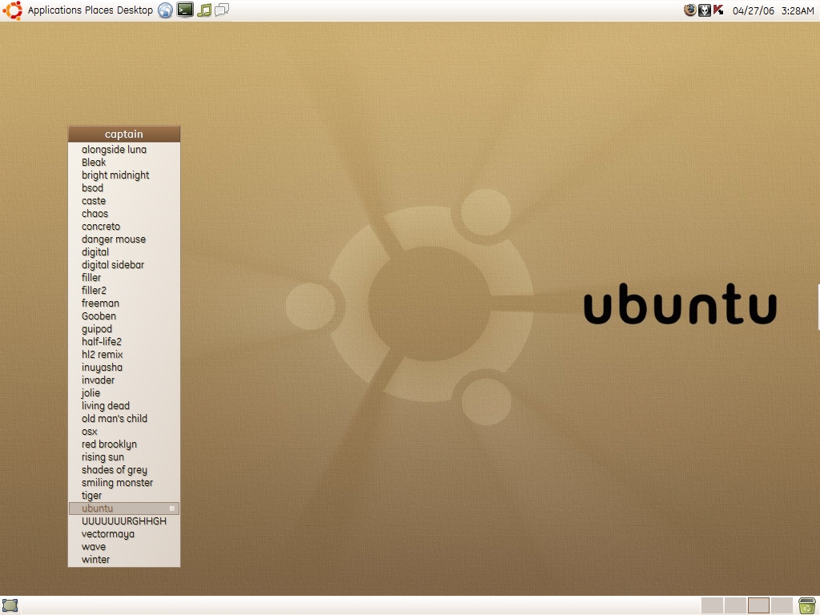Viewport: 820px width, 615px height.
Task: Pick the 'jolie' entry
Action: coord(124,392)
